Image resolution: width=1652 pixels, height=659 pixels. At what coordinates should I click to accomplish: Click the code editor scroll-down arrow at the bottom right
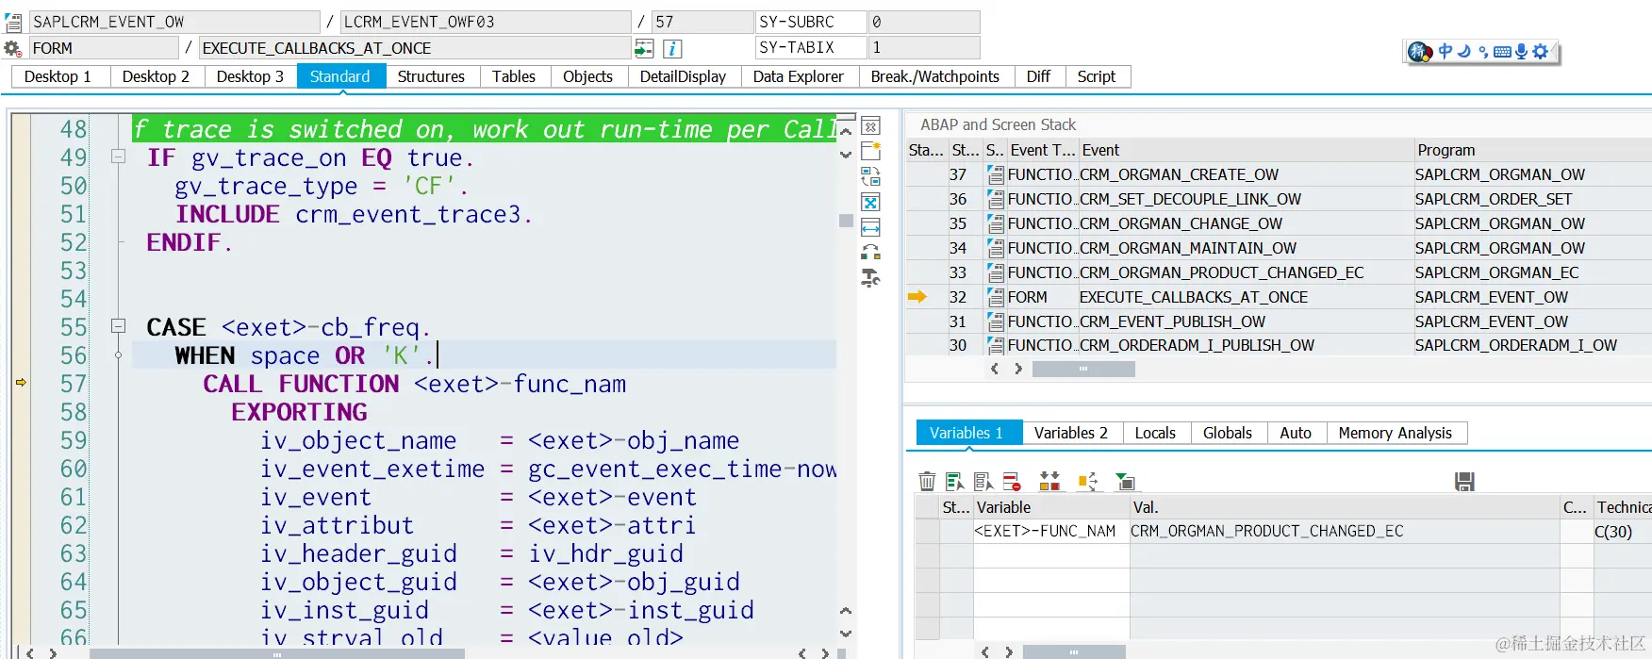846,634
